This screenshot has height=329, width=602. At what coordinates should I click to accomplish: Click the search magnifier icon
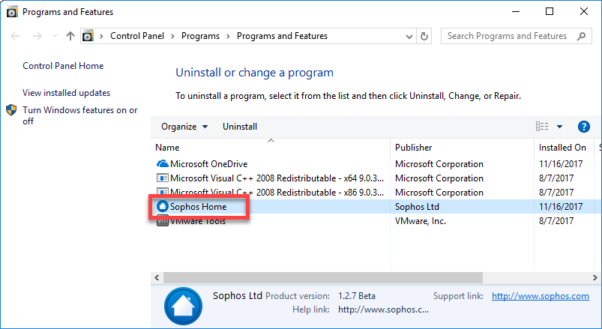tap(582, 36)
